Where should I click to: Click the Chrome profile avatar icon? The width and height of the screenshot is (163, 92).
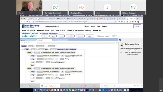(138, 22)
